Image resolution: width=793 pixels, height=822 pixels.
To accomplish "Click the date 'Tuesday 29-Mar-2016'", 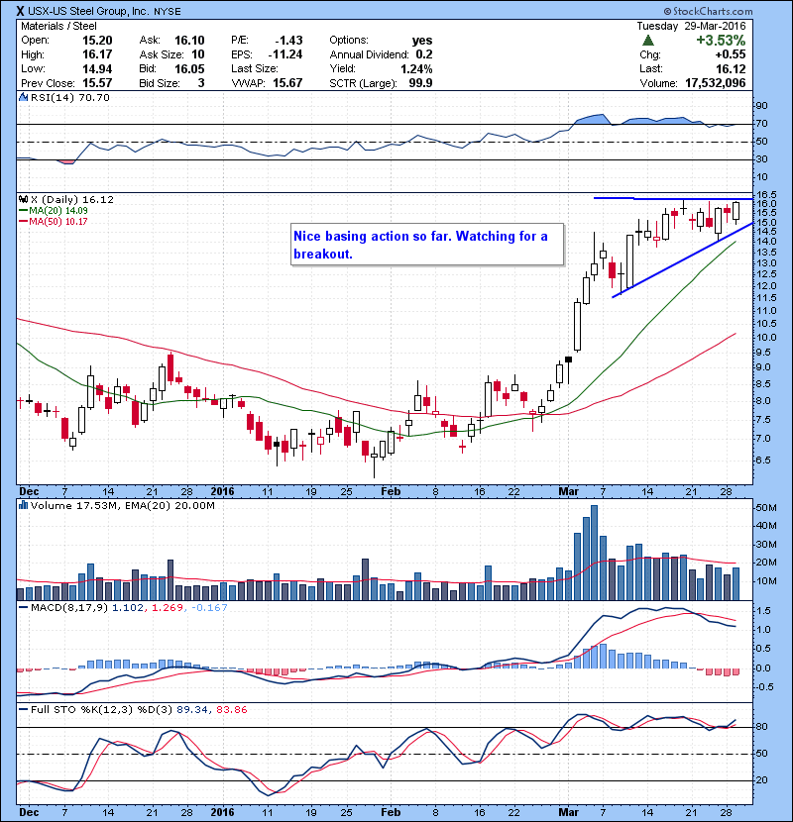I will click(691, 26).
